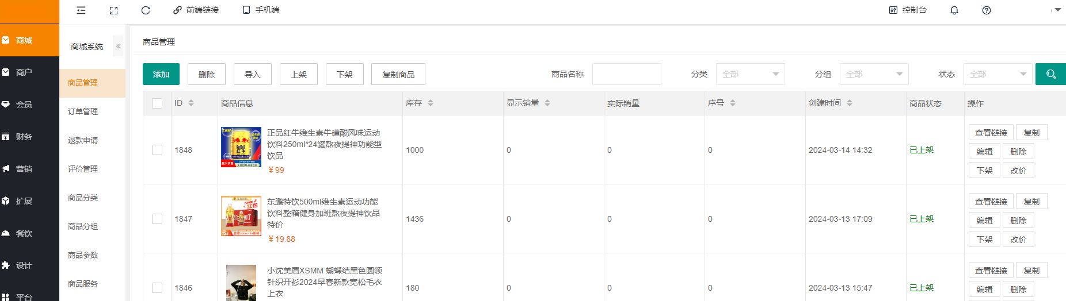This screenshot has height=301, width=1066.
Task: Open 订单管理 in the side menu
Action: [83, 111]
